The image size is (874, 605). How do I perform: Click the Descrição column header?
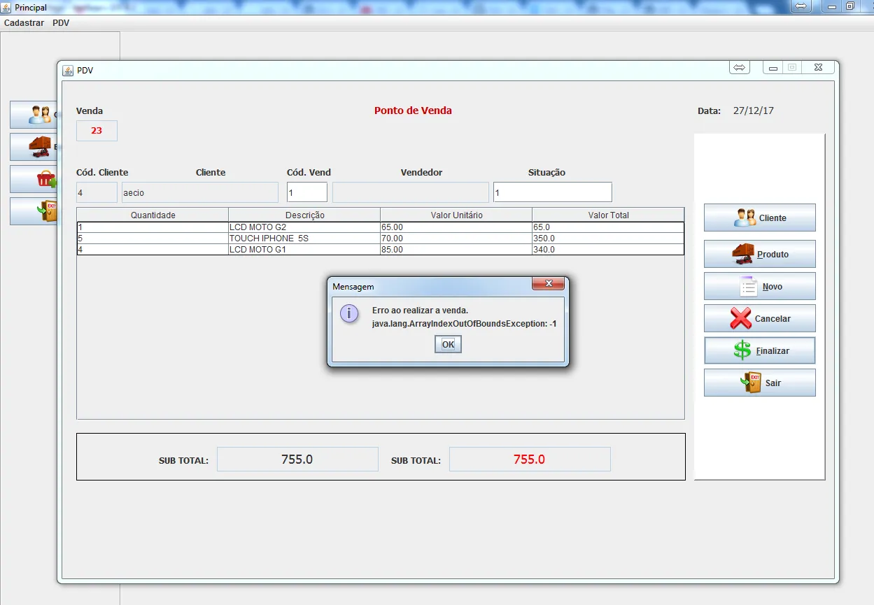click(304, 215)
